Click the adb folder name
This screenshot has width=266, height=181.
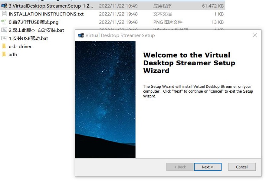click(13, 55)
